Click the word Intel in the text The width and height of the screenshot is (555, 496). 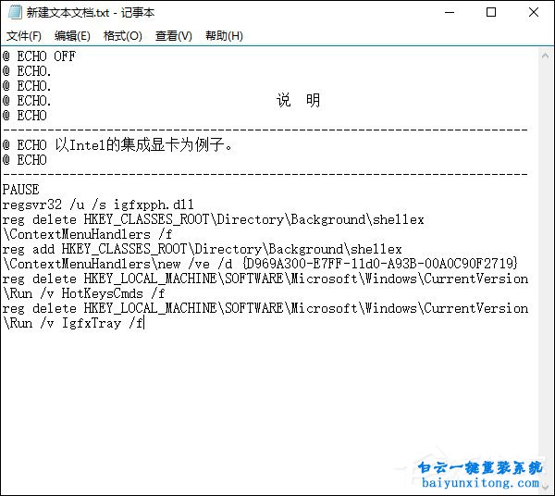80,145
